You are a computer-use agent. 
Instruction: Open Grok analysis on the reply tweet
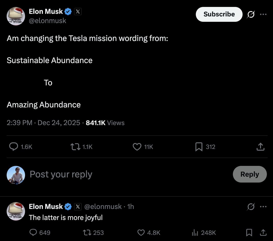[x=251, y=206]
